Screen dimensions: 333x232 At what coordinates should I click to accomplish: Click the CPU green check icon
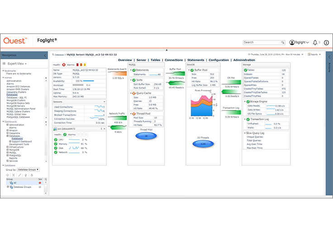[56, 140]
